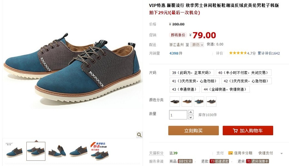Click the credit card installment icon
The height and width of the screenshot is (166, 289).
pyautogui.click(x=230, y=153)
